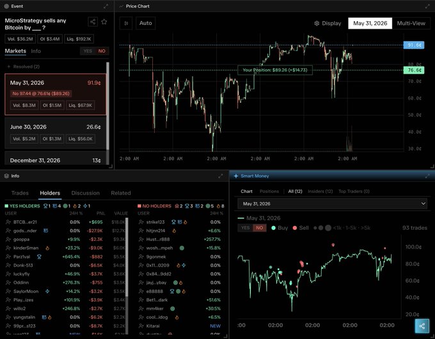Select the December 31, 2026 market

pyautogui.click(x=56, y=158)
